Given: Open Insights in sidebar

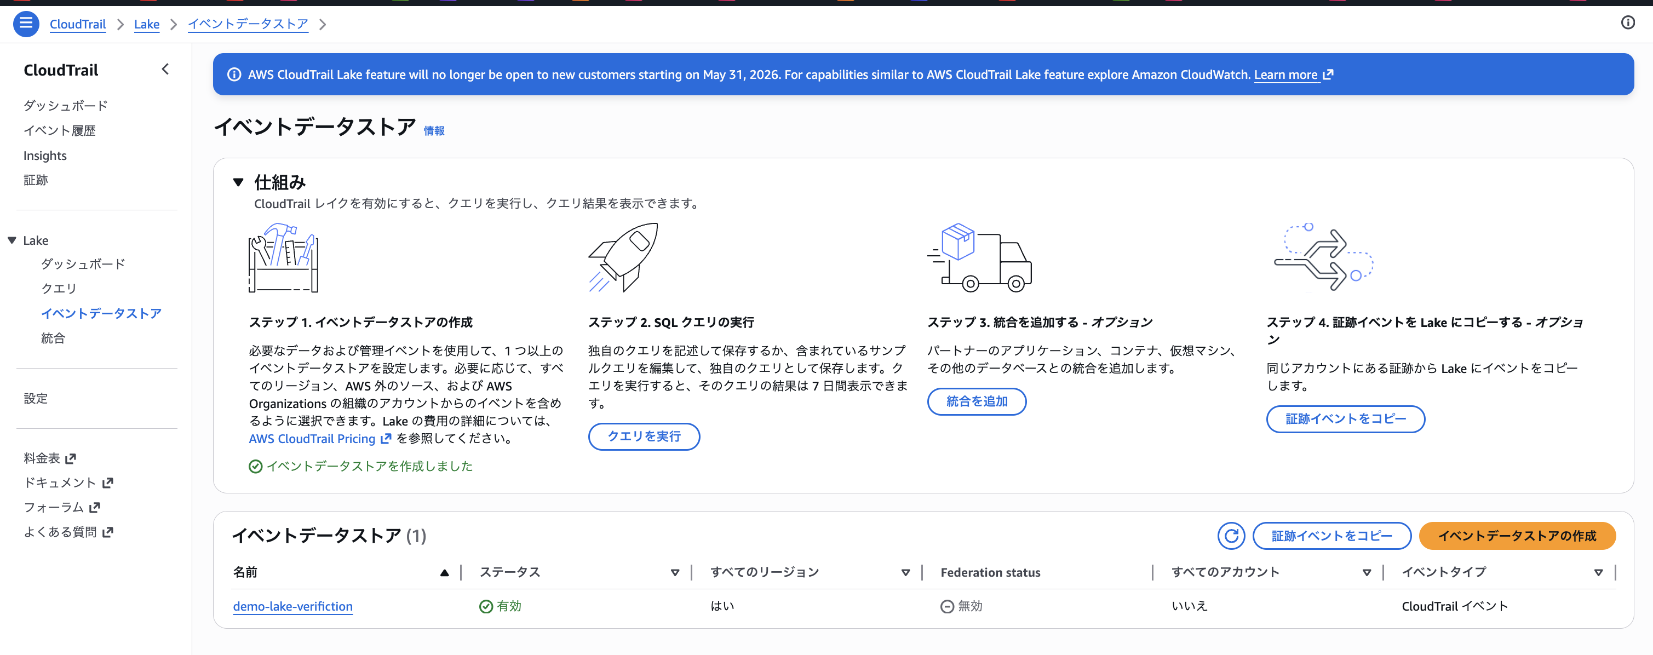Looking at the screenshot, I should tap(45, 156).
